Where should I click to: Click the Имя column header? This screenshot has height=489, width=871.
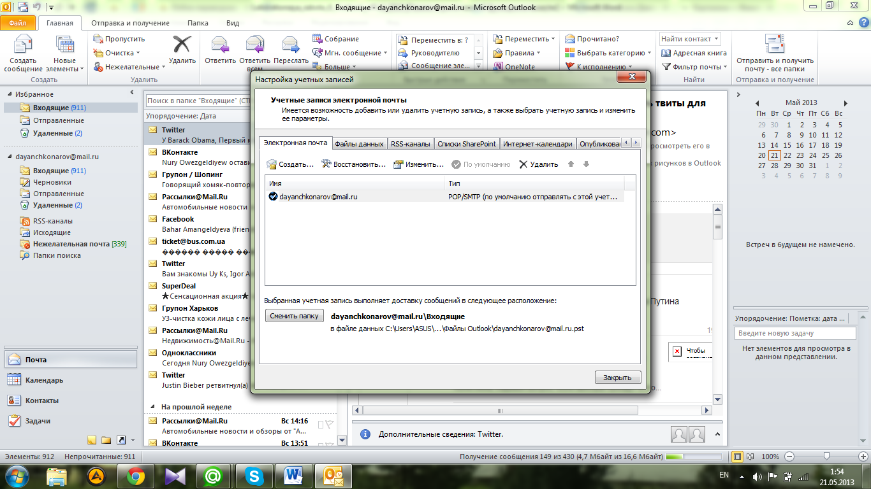click(355, 183)
